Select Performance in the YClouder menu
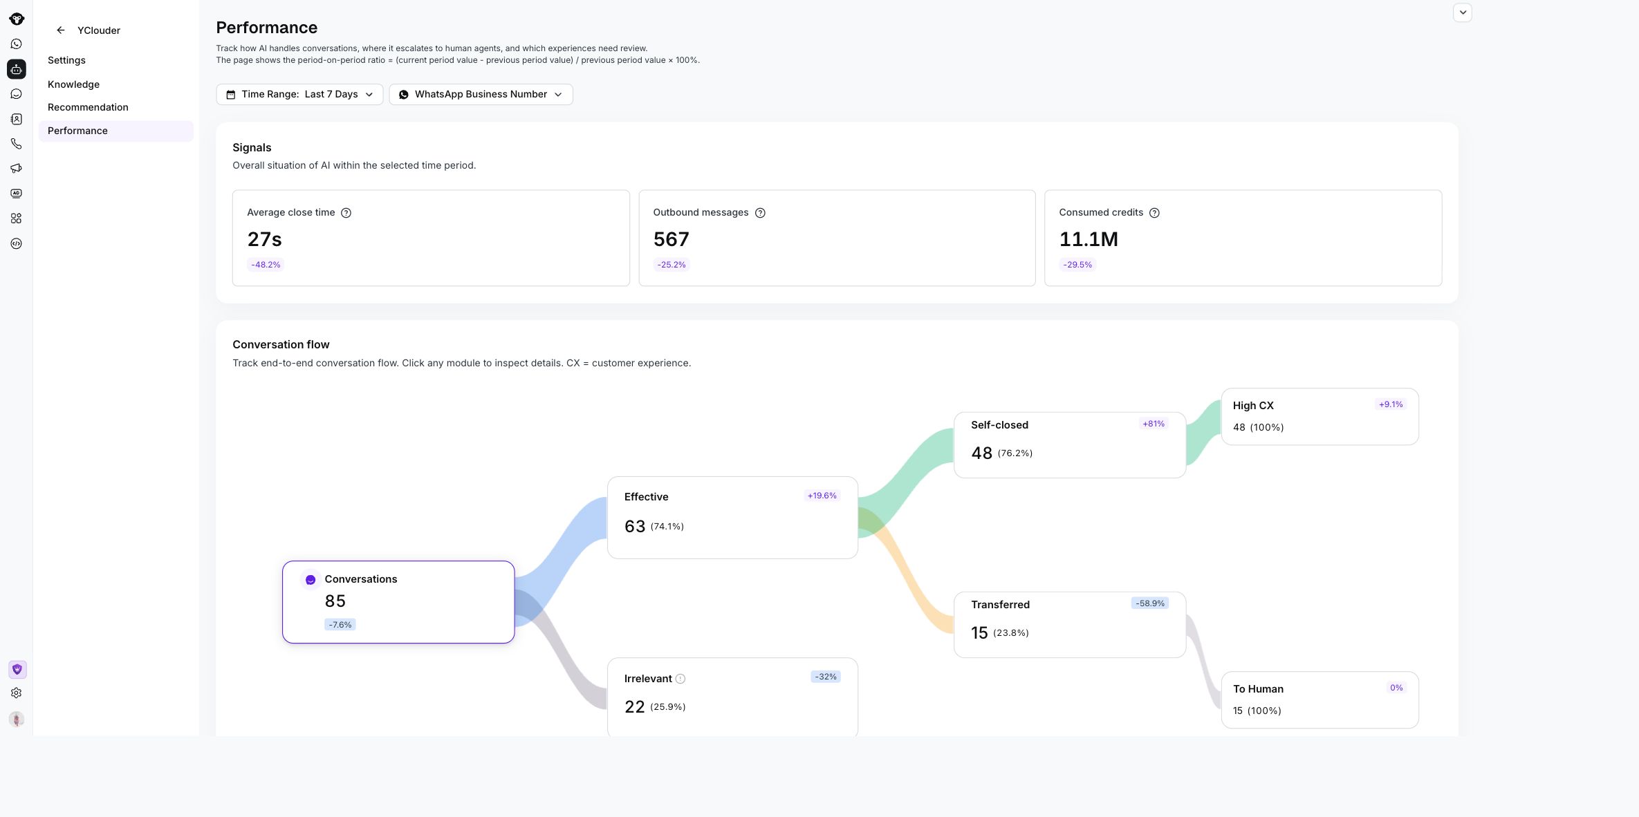The height and width of the screenshot is (817, 1639). 116,131
